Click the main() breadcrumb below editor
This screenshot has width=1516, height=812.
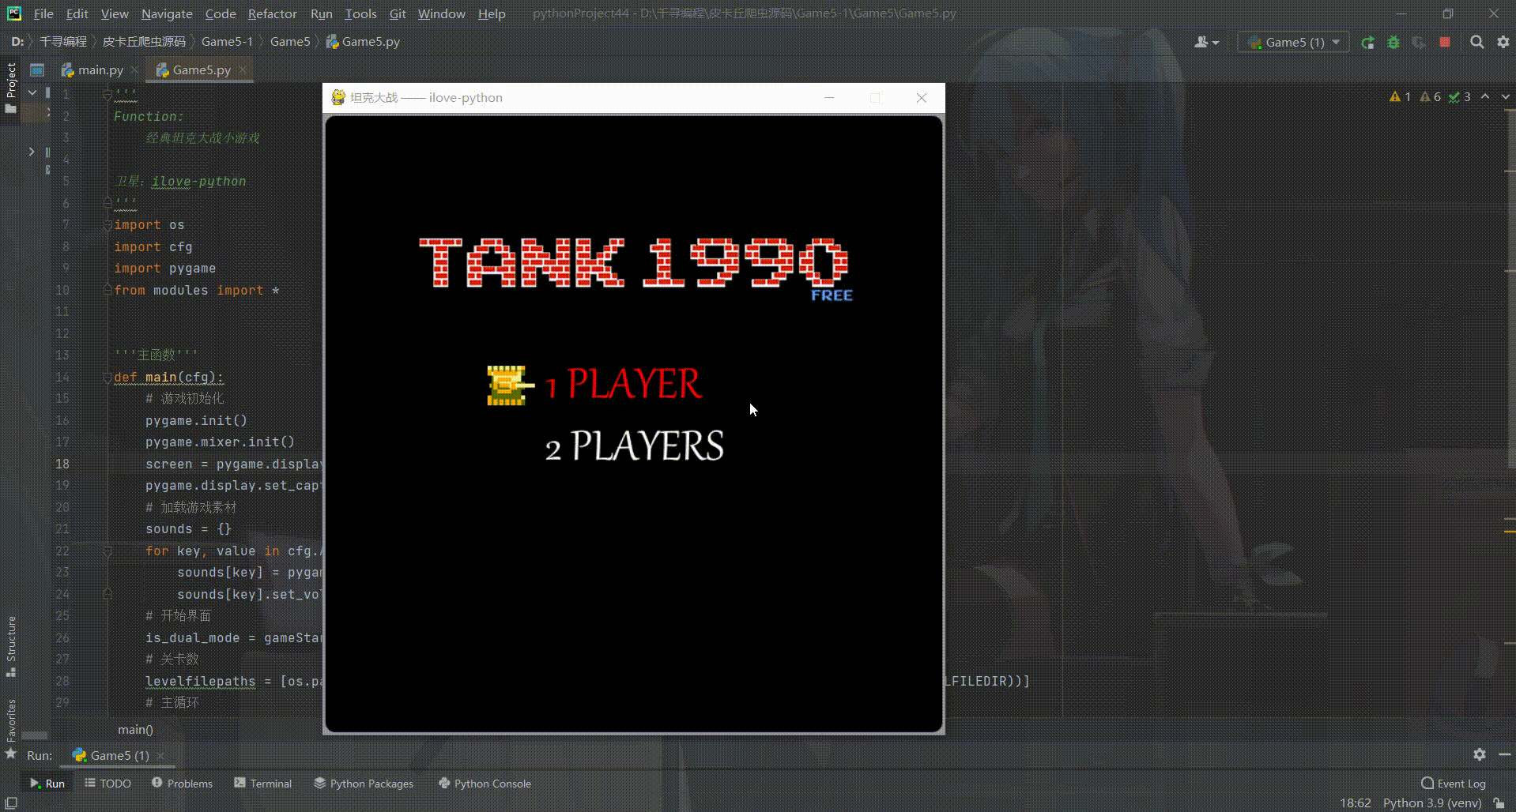[x=135, y=730]
